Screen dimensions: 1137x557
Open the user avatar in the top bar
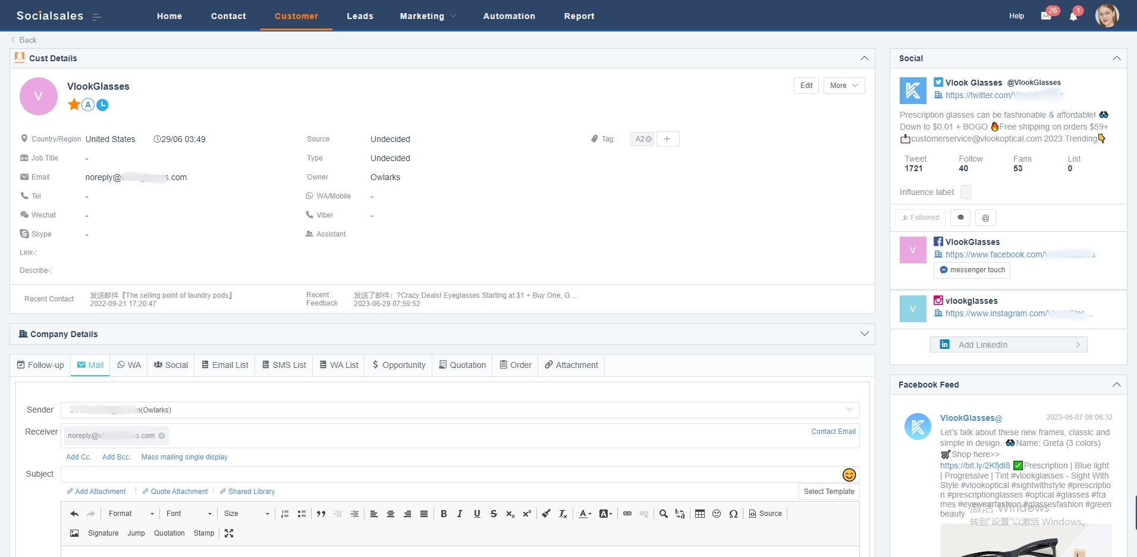tap(1107, 15)
